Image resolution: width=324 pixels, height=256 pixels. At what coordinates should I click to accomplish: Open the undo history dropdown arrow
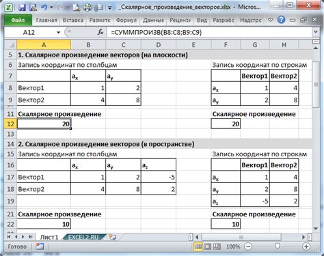point(51,8)
